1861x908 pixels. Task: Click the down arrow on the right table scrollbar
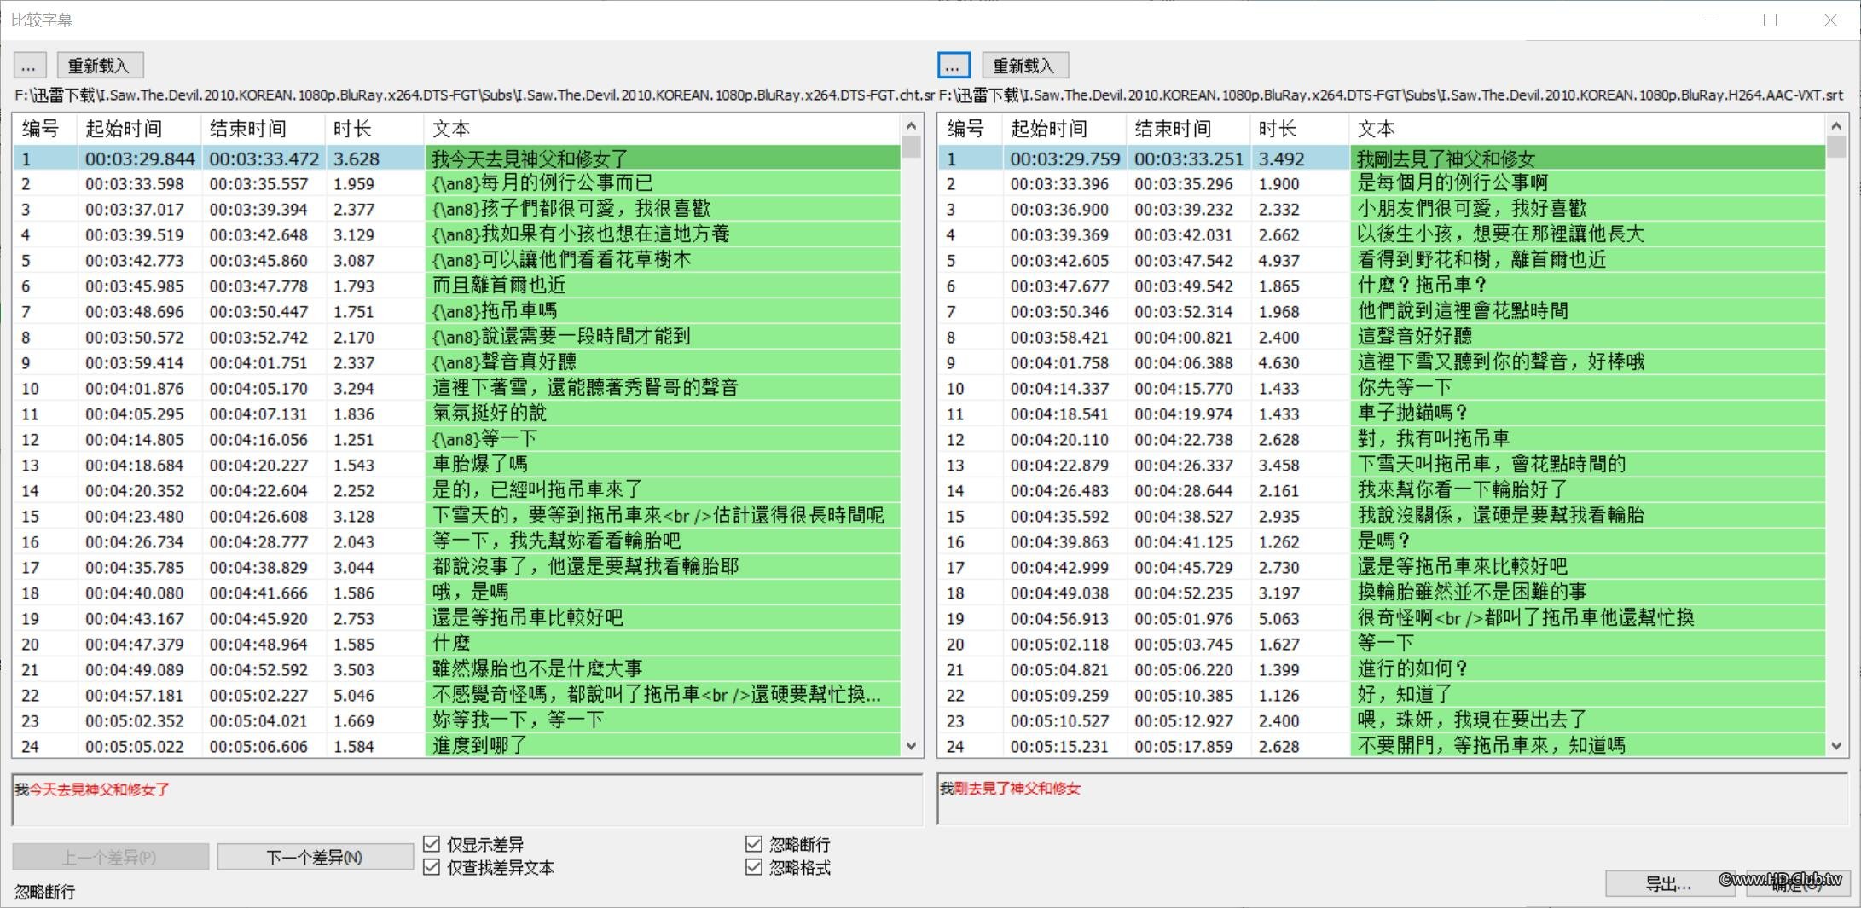coord(1836,744)
